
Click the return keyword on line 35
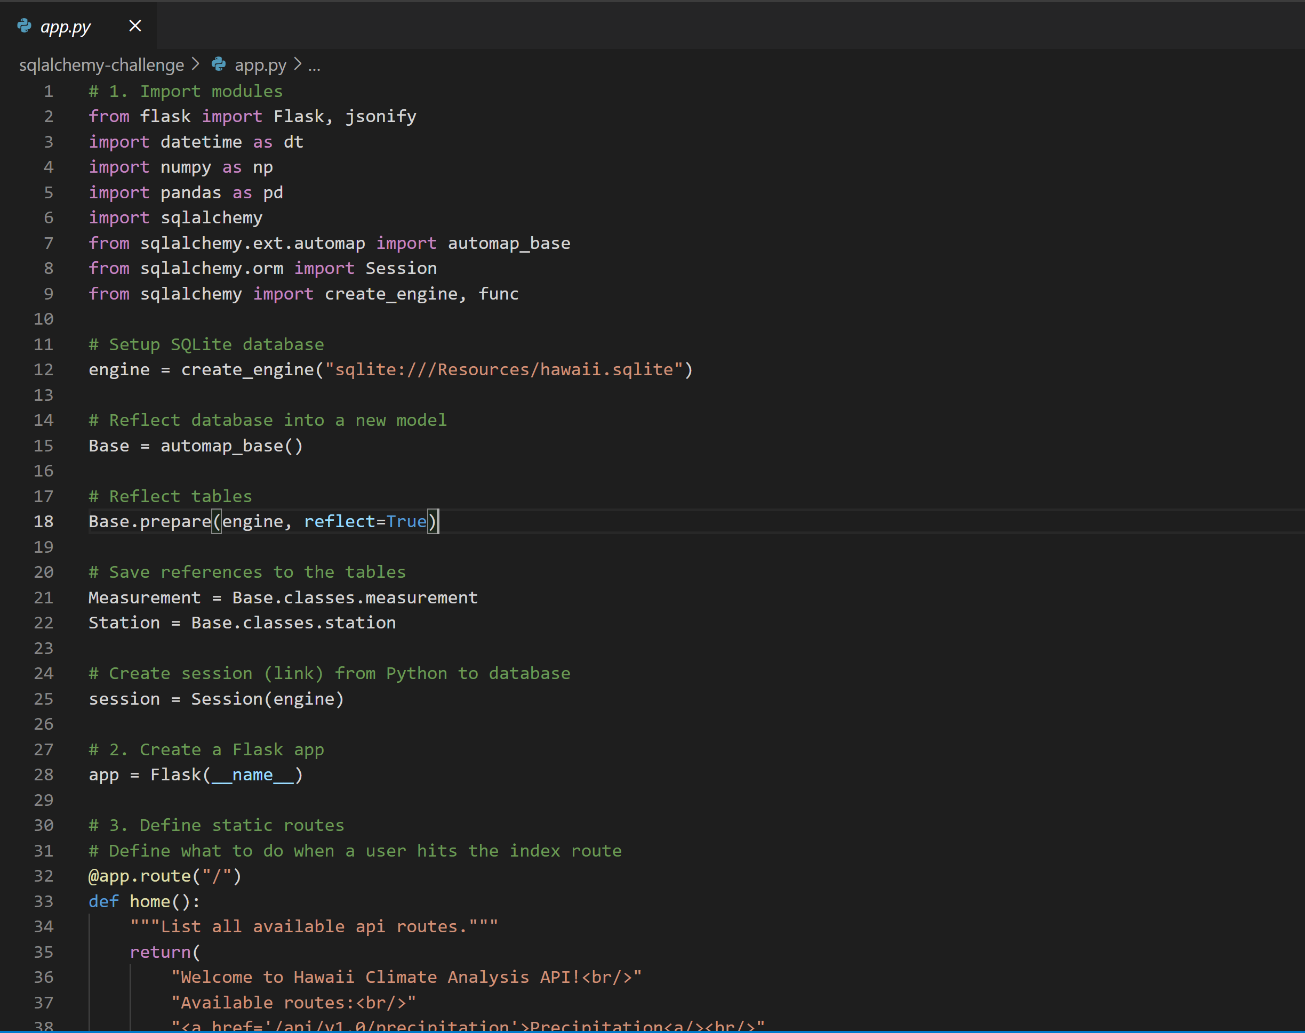click(x=161, y=952)
